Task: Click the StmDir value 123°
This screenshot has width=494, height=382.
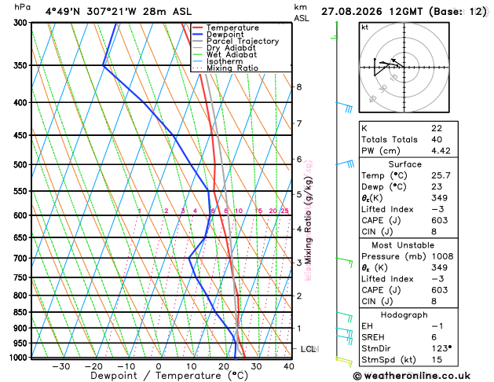Action: click(441, 348)
